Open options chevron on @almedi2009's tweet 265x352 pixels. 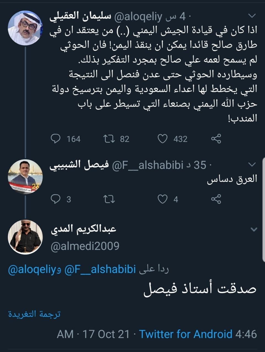(x=254, y=229)
